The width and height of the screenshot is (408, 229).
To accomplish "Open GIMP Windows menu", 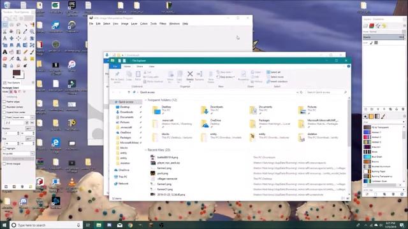I will pyautogui.click(x=174, y=24).
